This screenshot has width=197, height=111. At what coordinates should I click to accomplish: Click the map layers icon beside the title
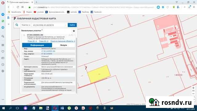click(9, 18)
